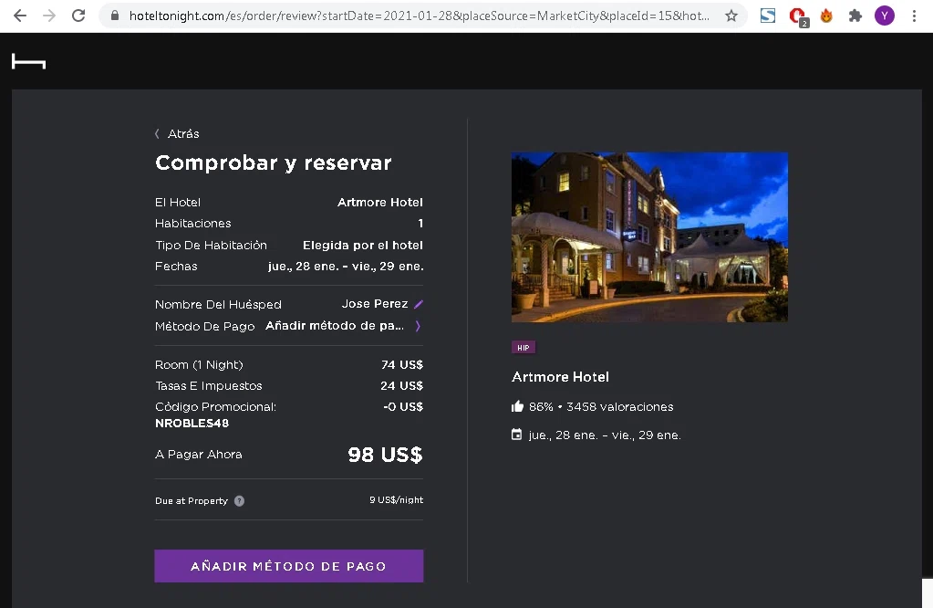
Task: Open Chrome's three-dot menu
Action: 914,16
